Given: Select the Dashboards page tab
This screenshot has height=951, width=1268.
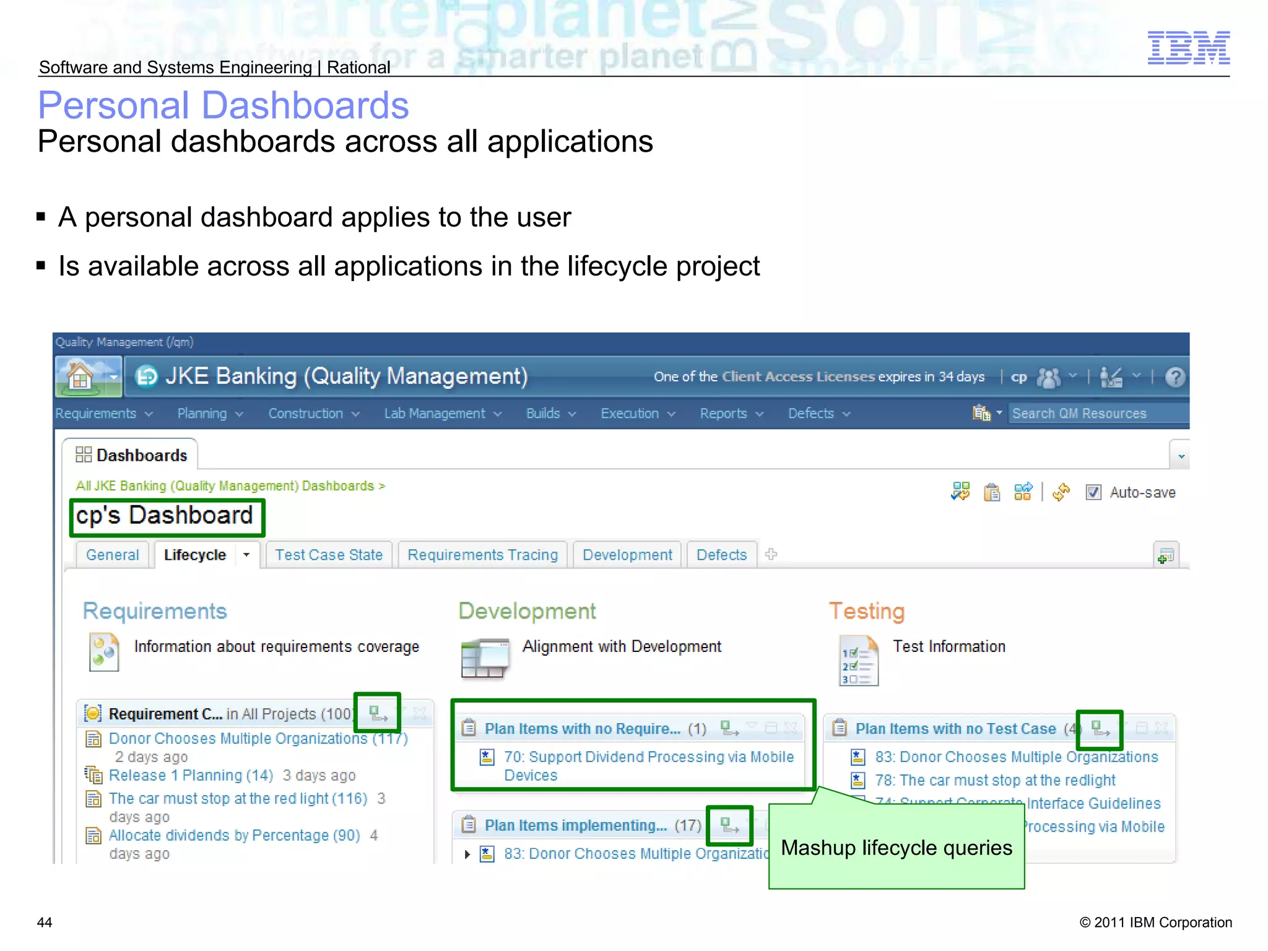Looking at the screenshot, I should 131,455.
